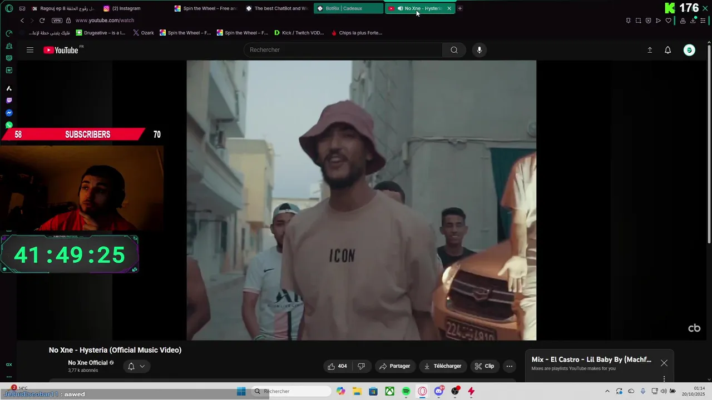Open the Opera GX main menu icon
712x400 pixels.
(x=9, y=8)
